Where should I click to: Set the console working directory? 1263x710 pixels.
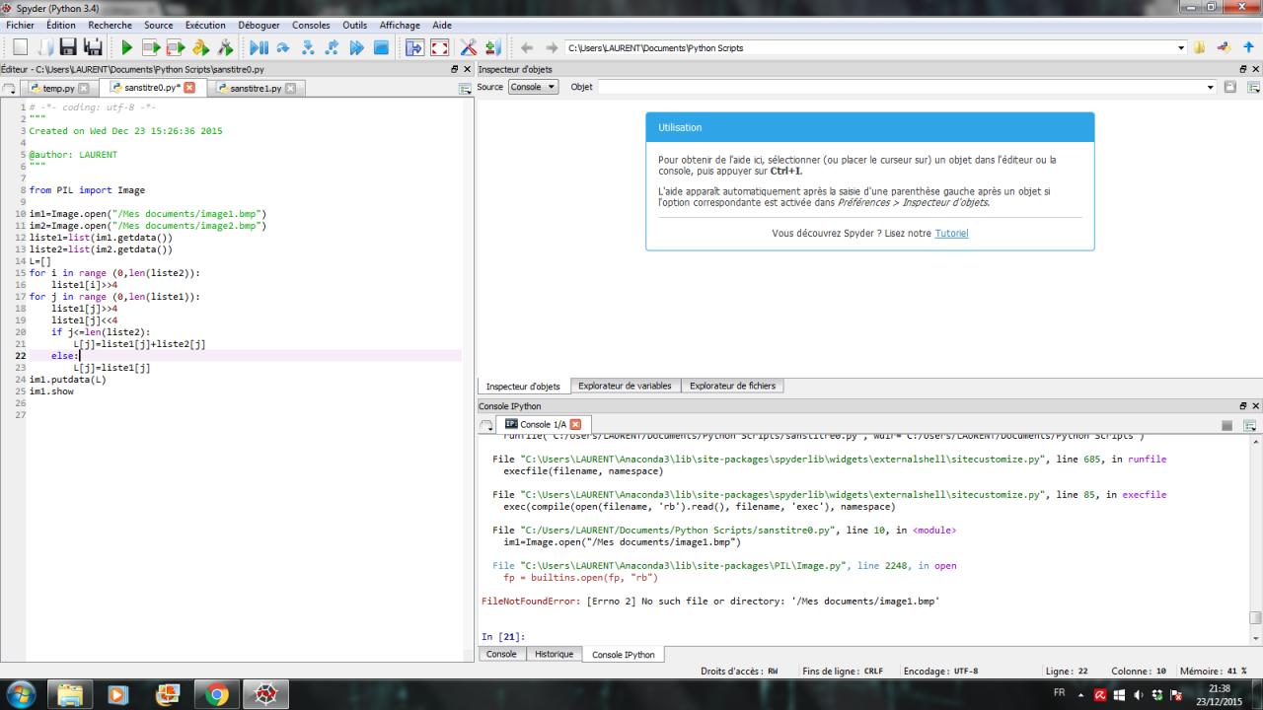click(x=1225, y=47)
